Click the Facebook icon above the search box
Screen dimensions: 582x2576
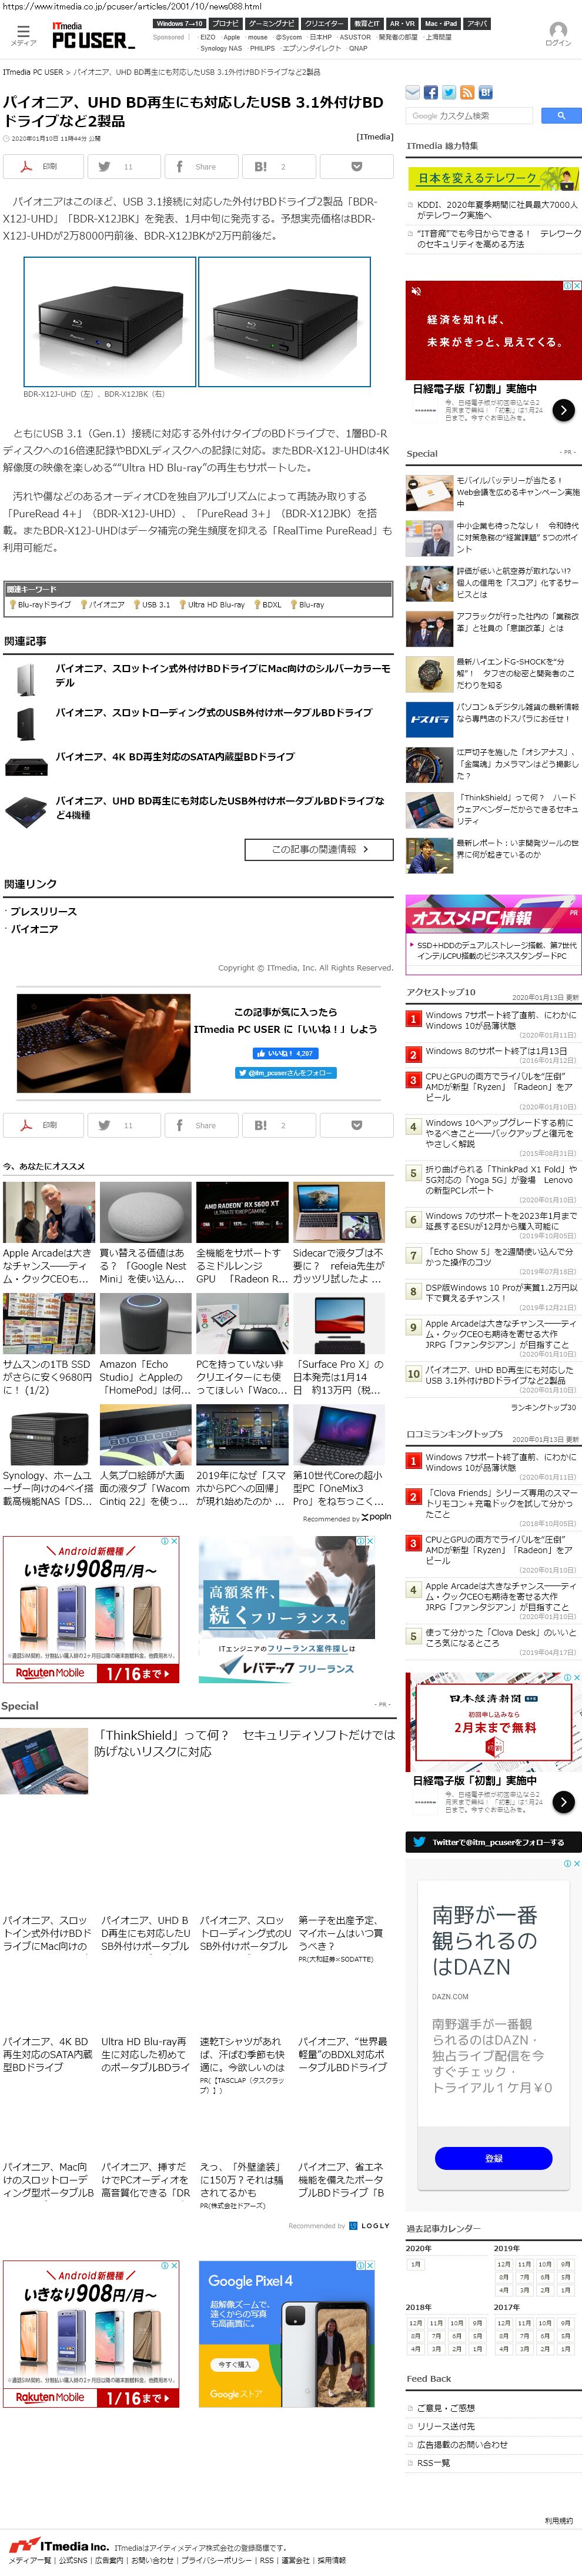(432, 92)
